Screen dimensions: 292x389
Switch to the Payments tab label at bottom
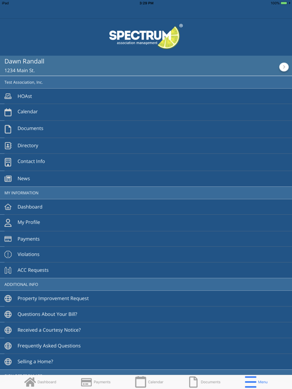(102, 382)
